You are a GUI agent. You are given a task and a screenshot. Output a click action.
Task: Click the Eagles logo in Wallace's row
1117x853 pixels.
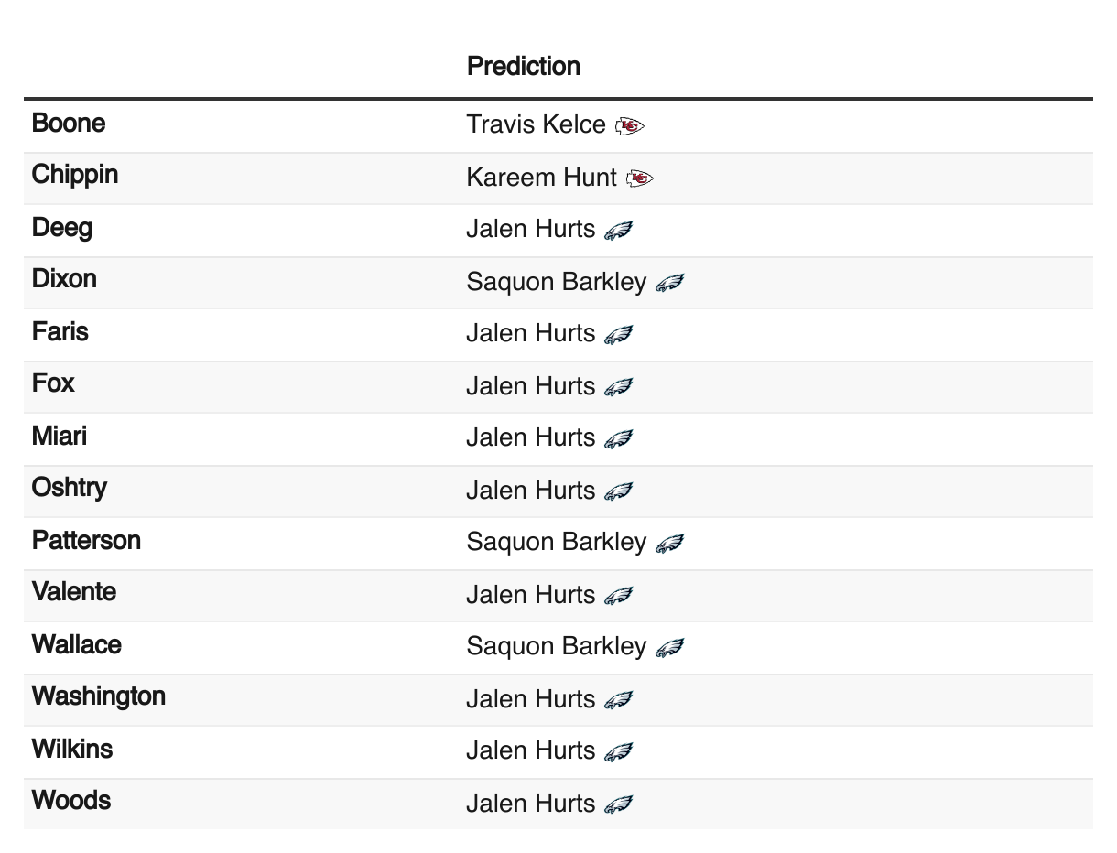670,647
